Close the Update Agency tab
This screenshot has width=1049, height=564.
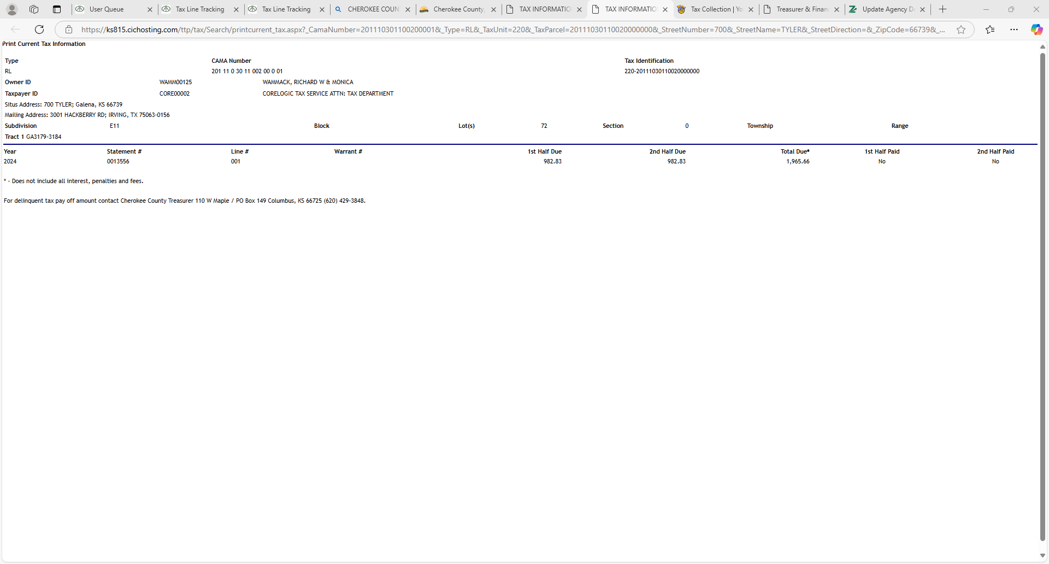(x=923, y=9)
